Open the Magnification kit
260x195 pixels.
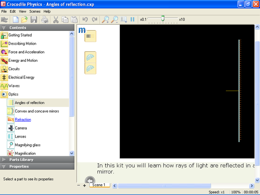click(25, 154)
